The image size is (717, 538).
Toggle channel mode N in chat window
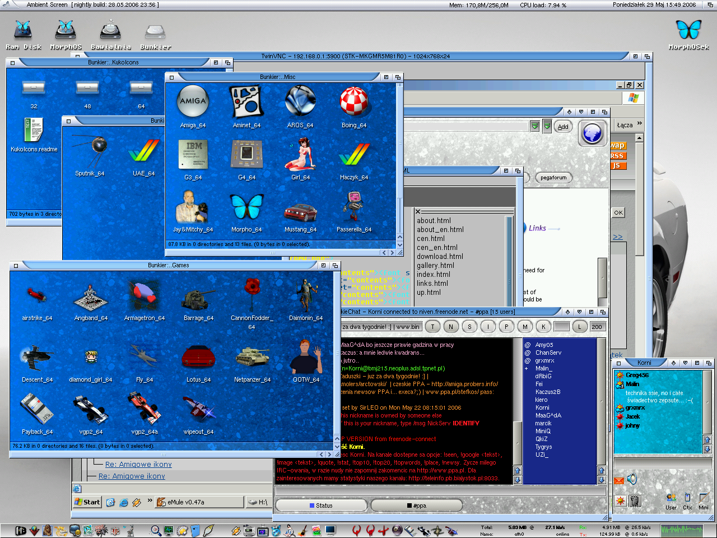click(x=451, y=327)
